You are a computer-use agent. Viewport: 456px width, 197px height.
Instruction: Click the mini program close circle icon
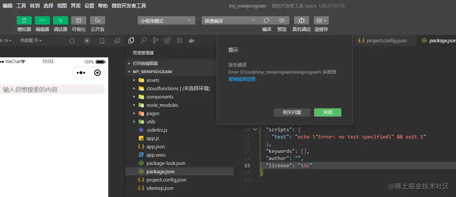97,72
